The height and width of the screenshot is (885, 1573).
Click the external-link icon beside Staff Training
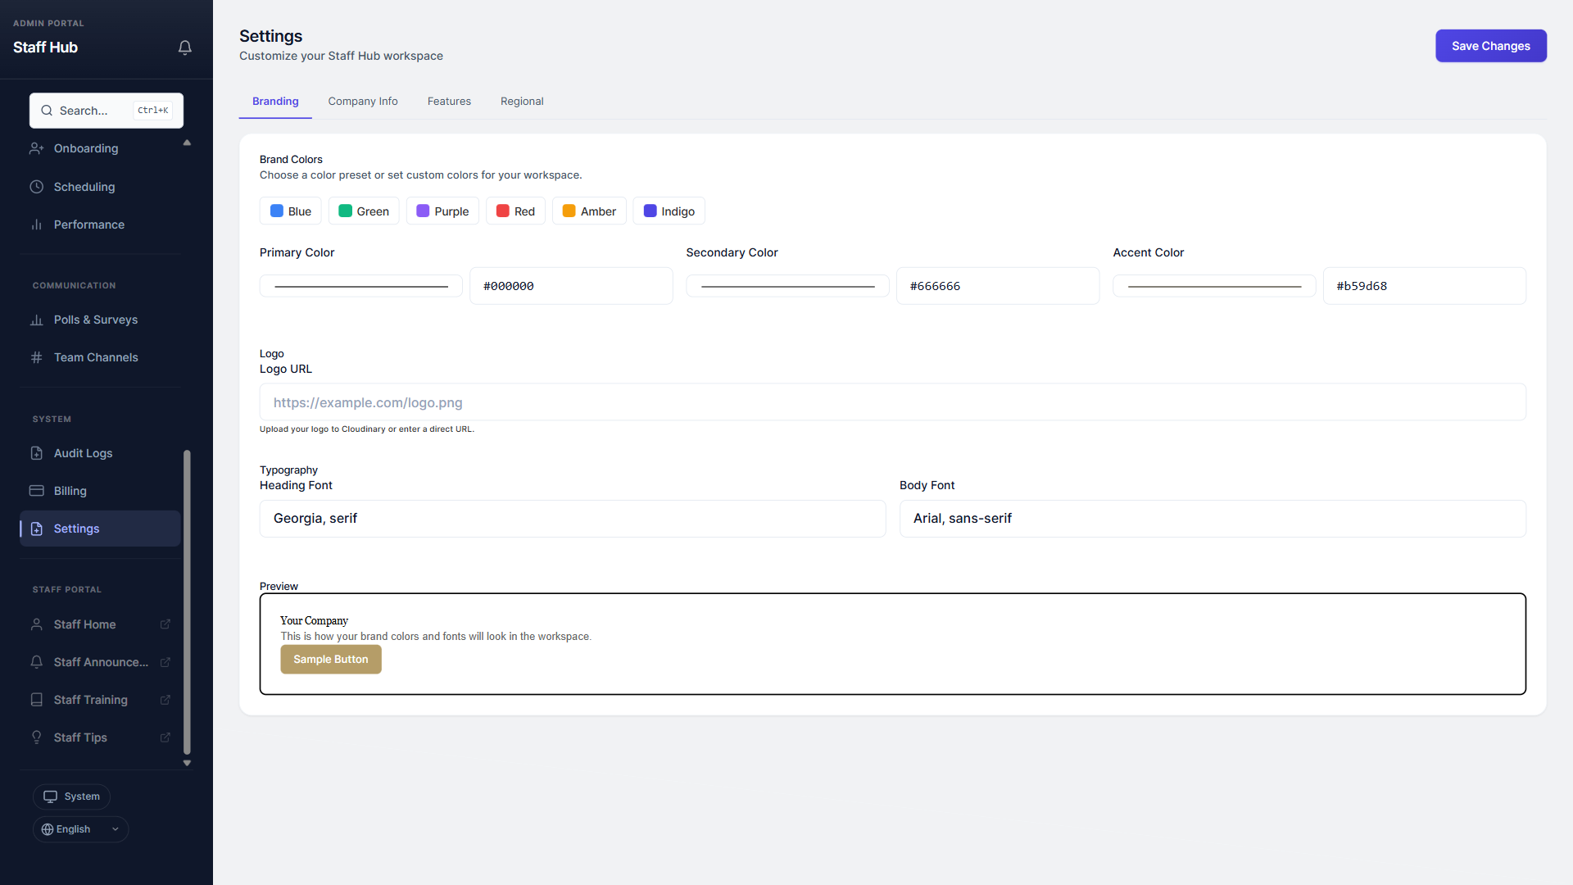(x=165, y=700)
